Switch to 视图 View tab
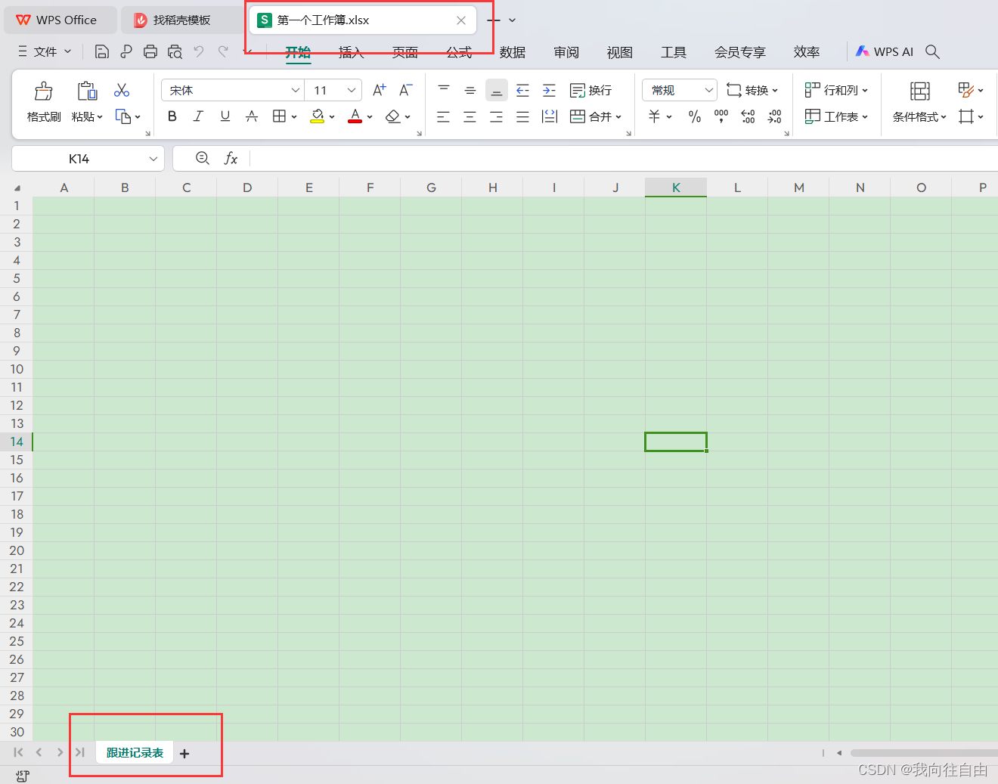This screenshot has width=998, height=784. click(x=620, y=52)
